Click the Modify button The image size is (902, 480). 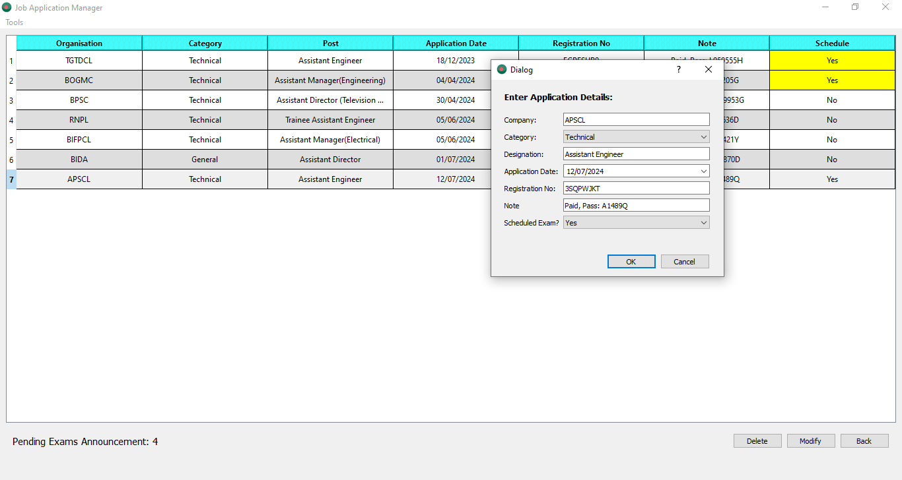[811, 441]
